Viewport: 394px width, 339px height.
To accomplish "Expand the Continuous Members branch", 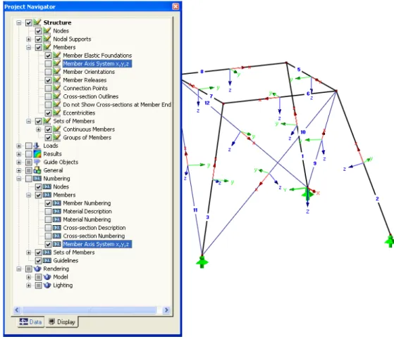I will point(39,129).
